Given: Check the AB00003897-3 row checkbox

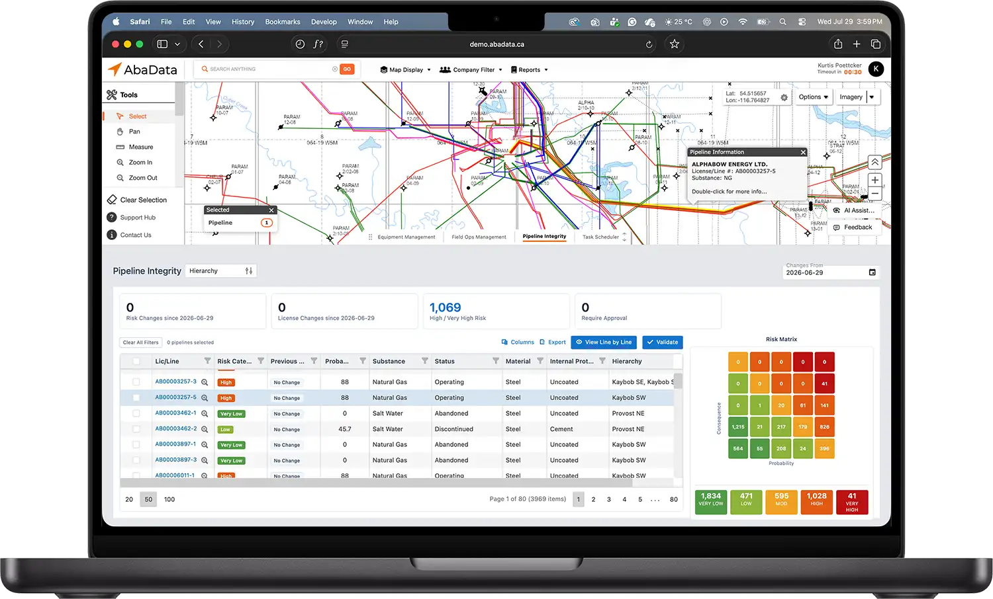Looking at the screenshot, I should pos(136,460).
